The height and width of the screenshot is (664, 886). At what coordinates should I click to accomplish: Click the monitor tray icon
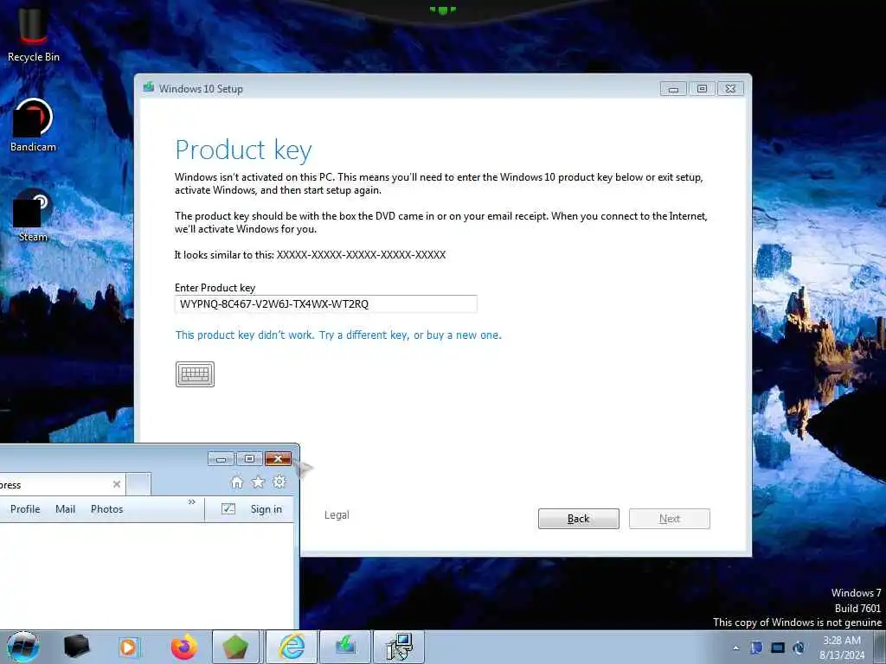(x=778, y=648)
